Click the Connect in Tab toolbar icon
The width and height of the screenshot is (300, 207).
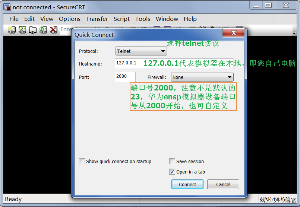tap(33, 30)
